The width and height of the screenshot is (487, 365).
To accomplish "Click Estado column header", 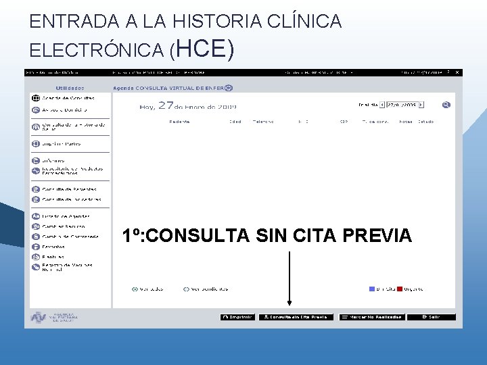I will click(426, 122).
